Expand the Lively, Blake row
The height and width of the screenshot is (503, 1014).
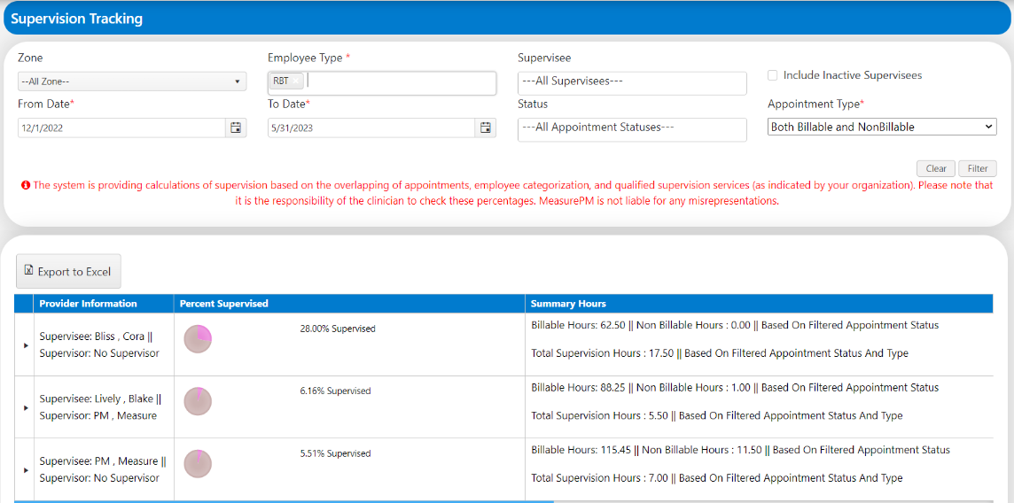pyautogui.click(x=26, y=407)
